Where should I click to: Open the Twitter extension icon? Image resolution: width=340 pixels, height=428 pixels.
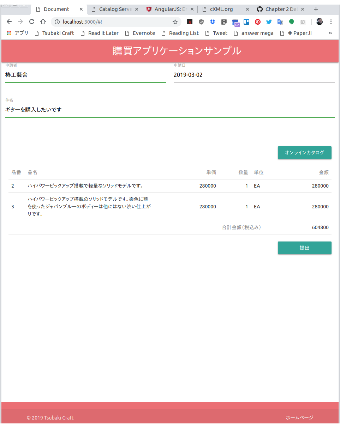(x=269, y=22)
